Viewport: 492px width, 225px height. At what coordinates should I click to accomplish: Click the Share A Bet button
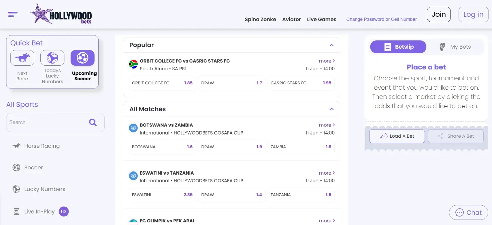(x=455, y=136)
